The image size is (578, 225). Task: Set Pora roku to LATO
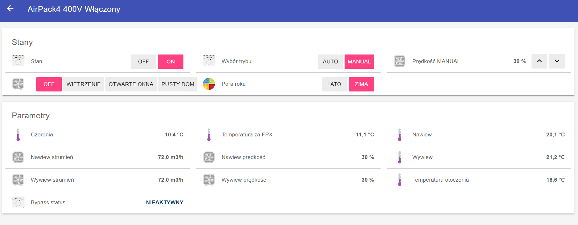click(x=334, y=84)
